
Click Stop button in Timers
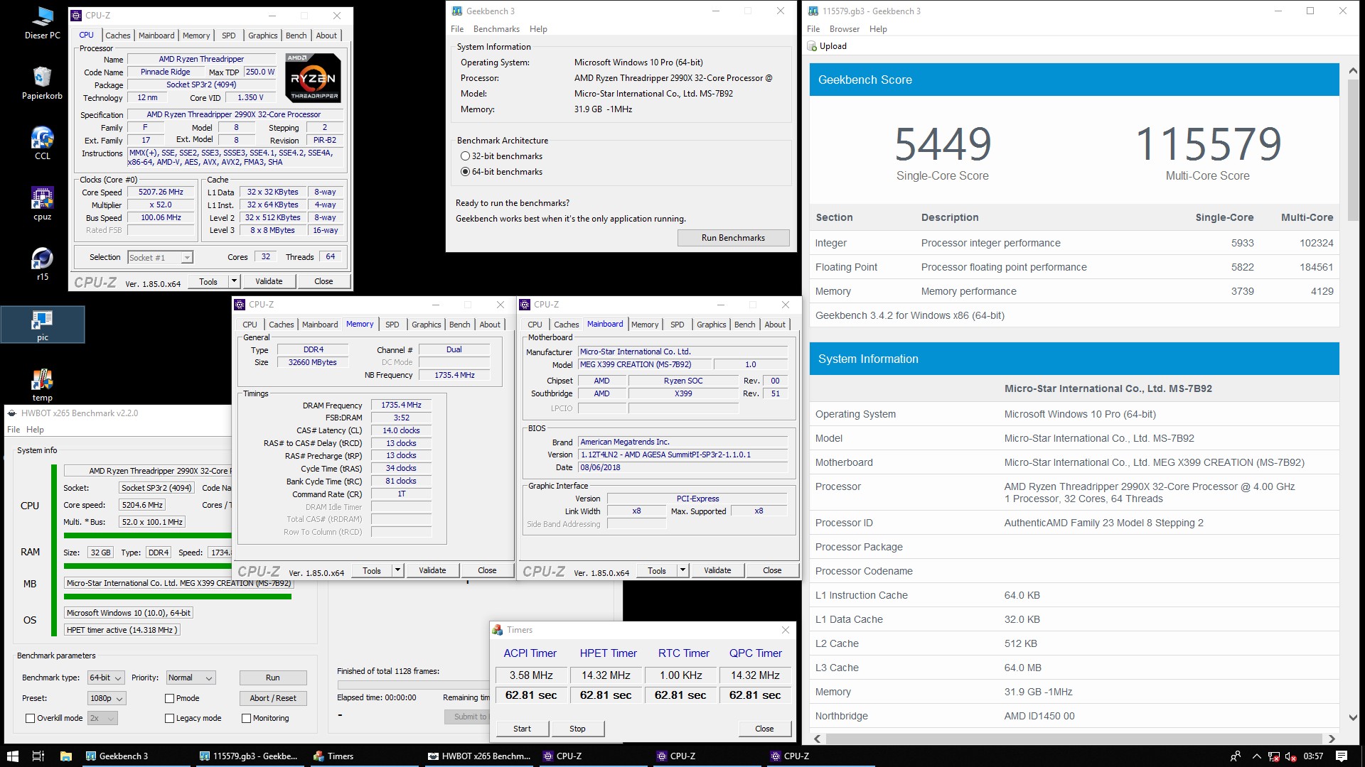(577, 729)
